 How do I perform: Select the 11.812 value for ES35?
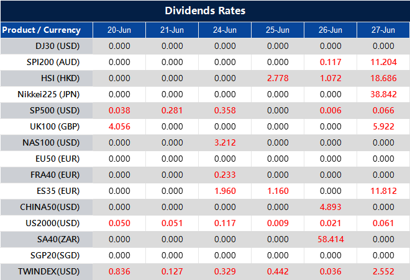(383, 191)
